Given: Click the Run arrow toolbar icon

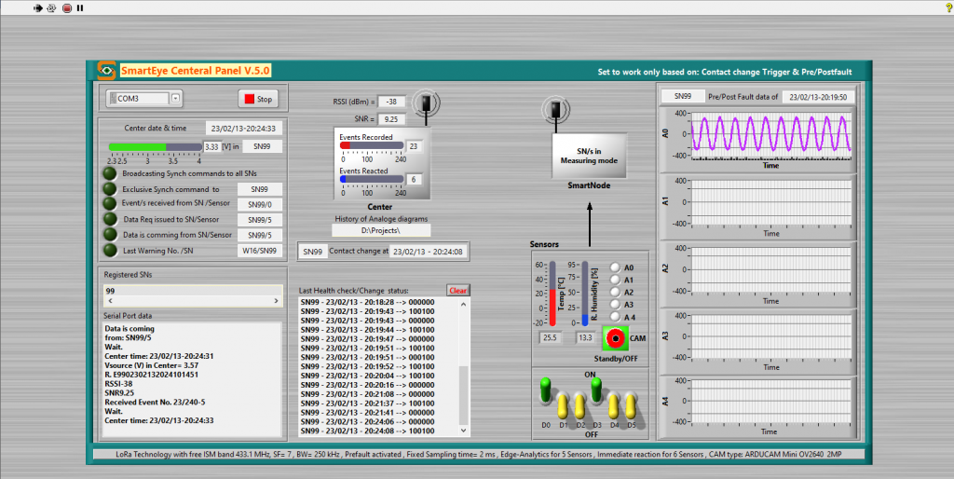Looking at the screenshot, I should 37,7.
